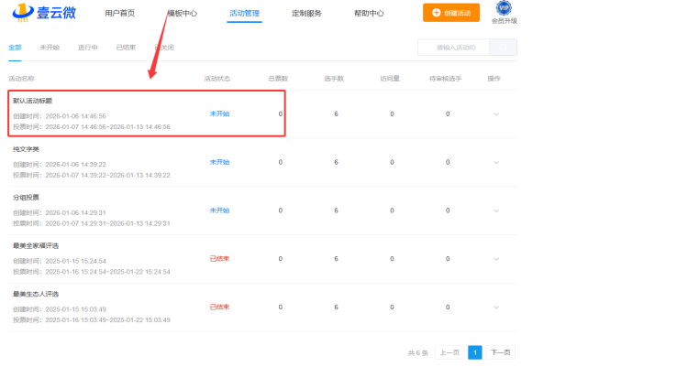Expand operations chevron for 分组投票 row

[496, 211]
